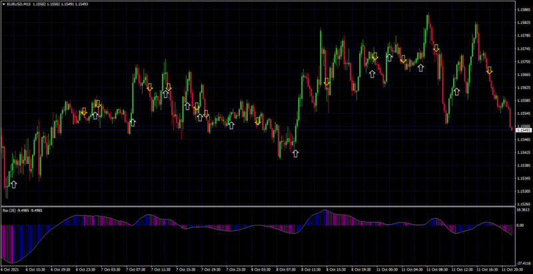This screenshot has width=533, height=274.
Task: Click the 1.15345 price axis label
Action: [522, 178]
